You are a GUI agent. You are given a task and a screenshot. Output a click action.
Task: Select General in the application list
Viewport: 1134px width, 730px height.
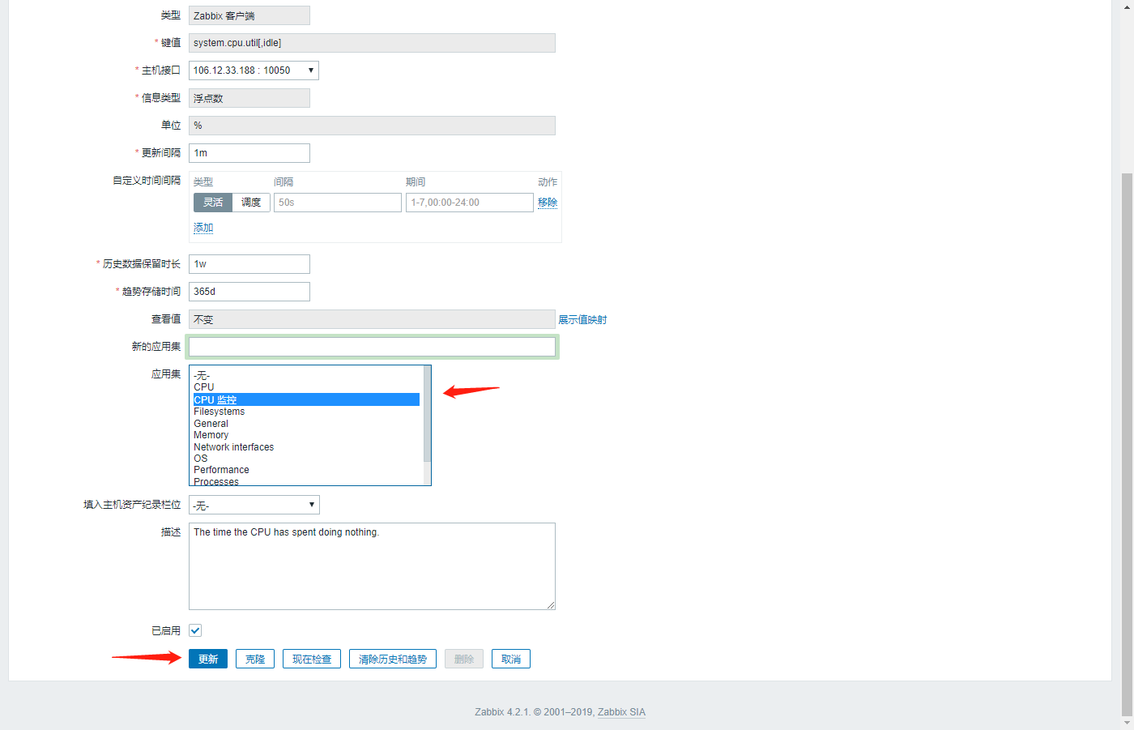(306, 424)
